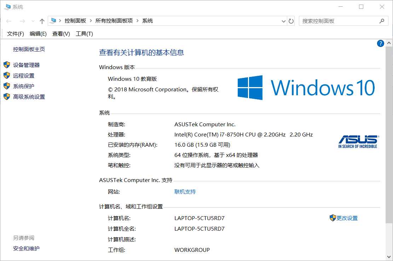Click 查看有关计算机的基本信息 heading
The height and width of the screenshot is (261, 393).
coord(141,53)
